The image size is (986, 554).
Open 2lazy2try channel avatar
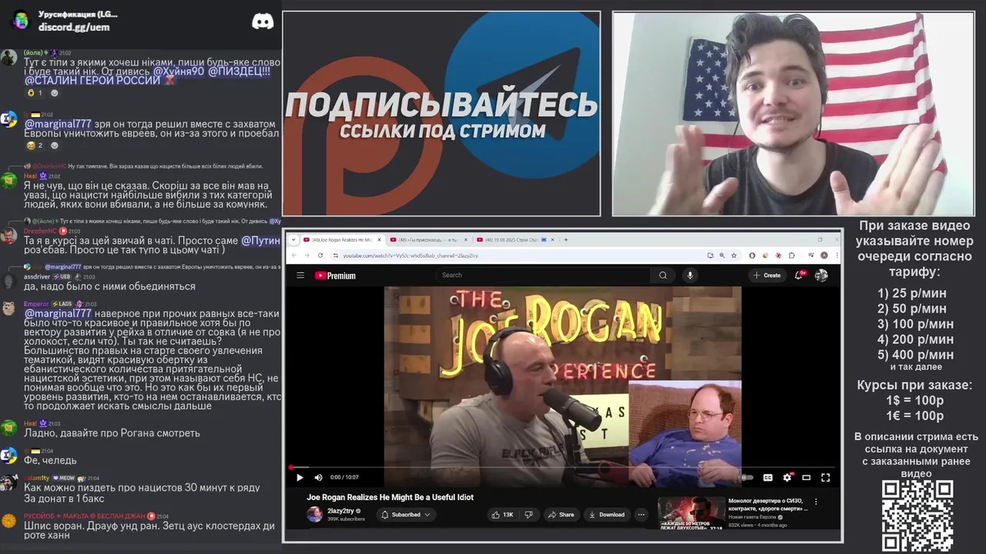click(314, 514)
